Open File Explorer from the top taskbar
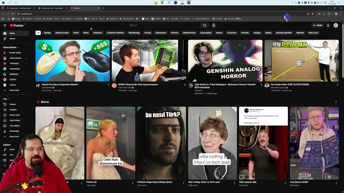The height and width of the screenshot is (193, 344). pos(156,3)
